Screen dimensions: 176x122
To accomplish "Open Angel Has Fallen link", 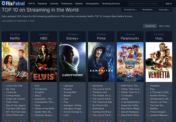I will click(x=130, y=105).
